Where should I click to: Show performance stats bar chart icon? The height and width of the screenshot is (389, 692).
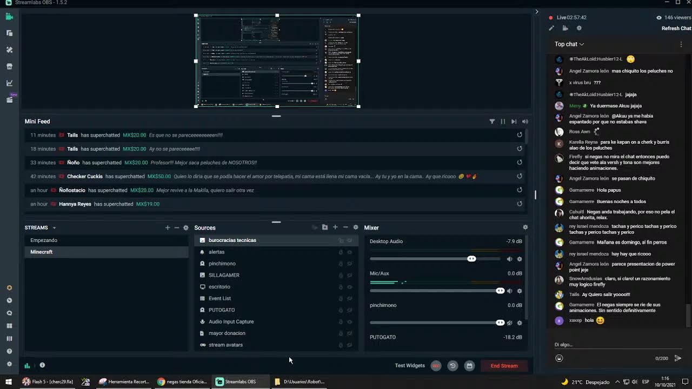(x=27, y=365)
